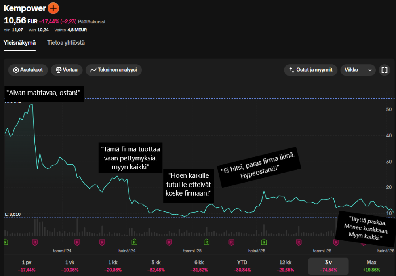Click the 50 price axis label
The height and width of the screenshot is (276, 396).
[x=389, y=110]
